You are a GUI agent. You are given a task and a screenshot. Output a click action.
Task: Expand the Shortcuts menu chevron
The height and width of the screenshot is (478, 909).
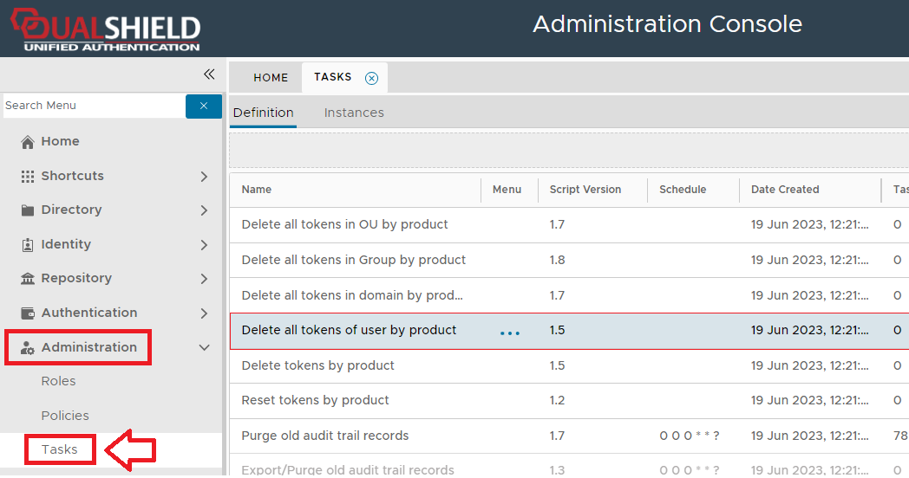pos(204,177)
